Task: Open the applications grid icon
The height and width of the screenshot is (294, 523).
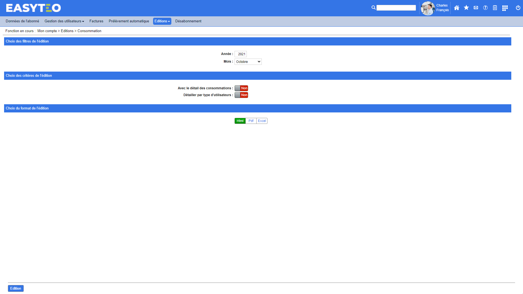Action: (505, 8)
